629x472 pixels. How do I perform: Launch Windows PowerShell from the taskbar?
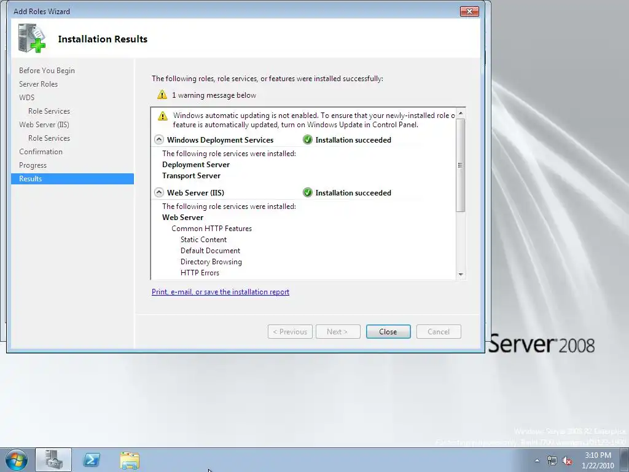(x=92, y=460)
